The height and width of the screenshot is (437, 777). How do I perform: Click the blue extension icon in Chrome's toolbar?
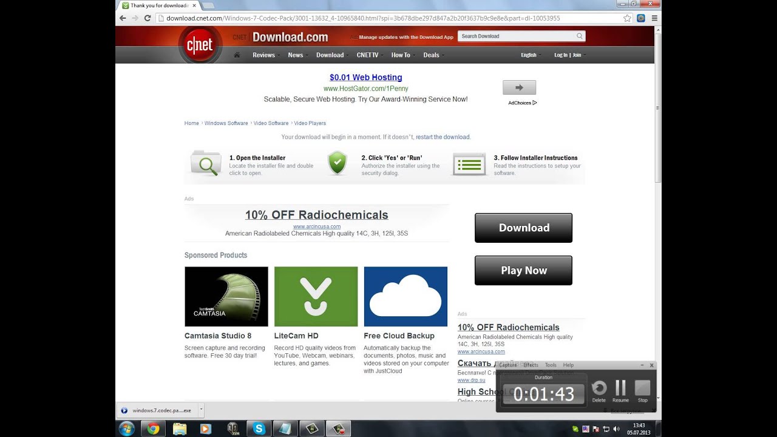pyautogui.click(x=641, y=18)
